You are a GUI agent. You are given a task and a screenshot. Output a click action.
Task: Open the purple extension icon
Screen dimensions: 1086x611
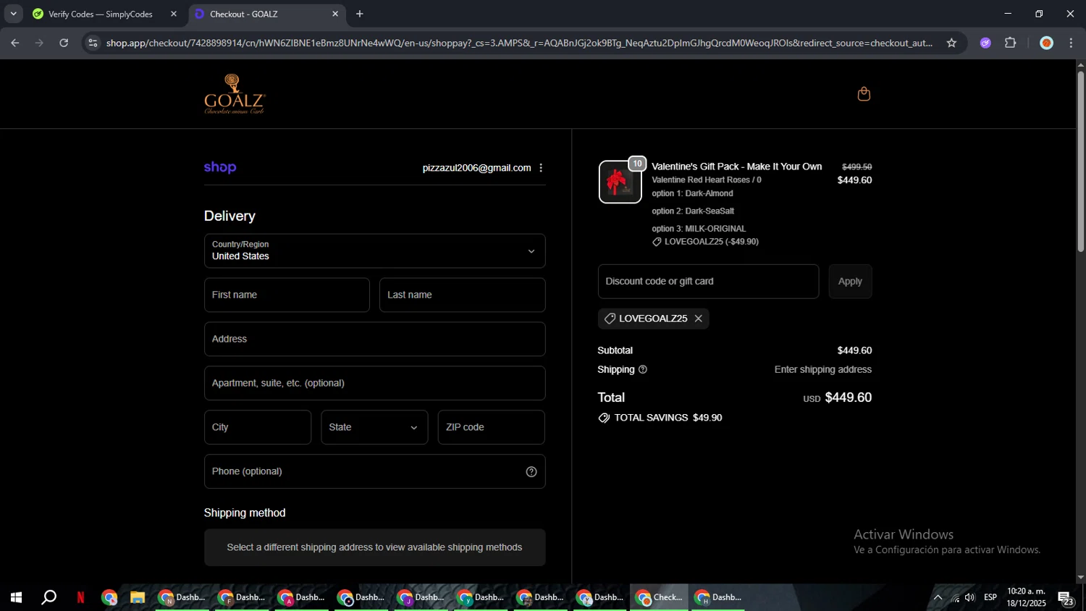pos(985,43)
